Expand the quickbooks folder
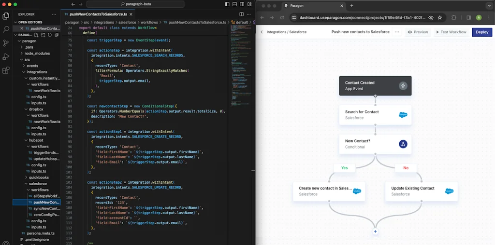This screenshot has width=495, height=245. [x=38, y=177]
